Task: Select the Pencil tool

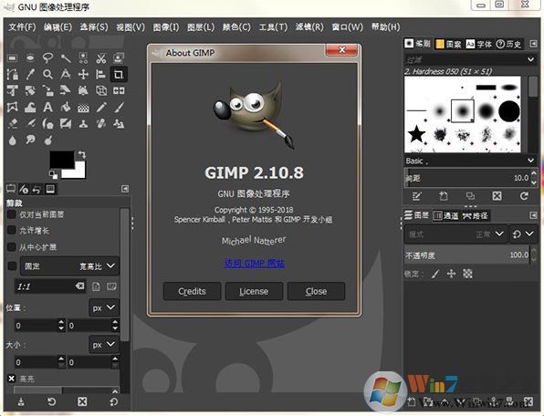Action: coord(101,107)
